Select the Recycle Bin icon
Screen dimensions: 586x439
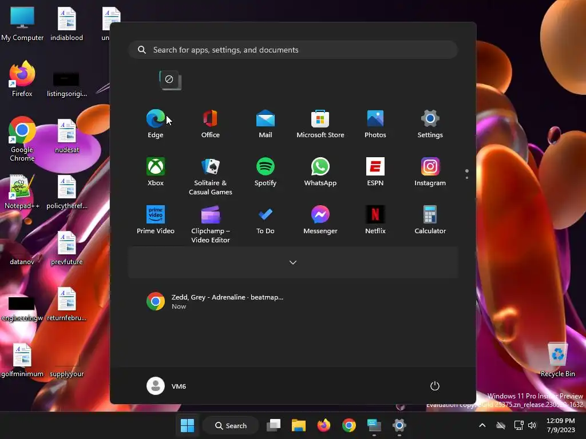(557, 360)
